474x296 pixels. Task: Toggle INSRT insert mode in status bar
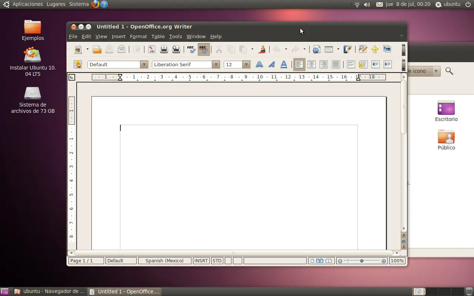(201, 261)
